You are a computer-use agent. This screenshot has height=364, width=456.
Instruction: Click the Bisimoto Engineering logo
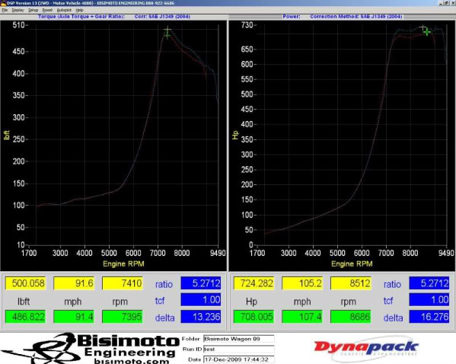(x=90, y=348)
